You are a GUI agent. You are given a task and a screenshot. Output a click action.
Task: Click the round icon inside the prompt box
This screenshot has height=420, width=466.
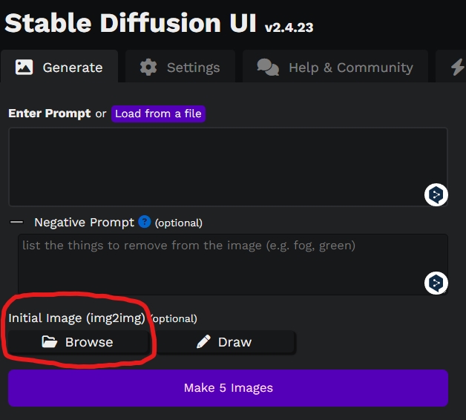[x=436, y=195]
